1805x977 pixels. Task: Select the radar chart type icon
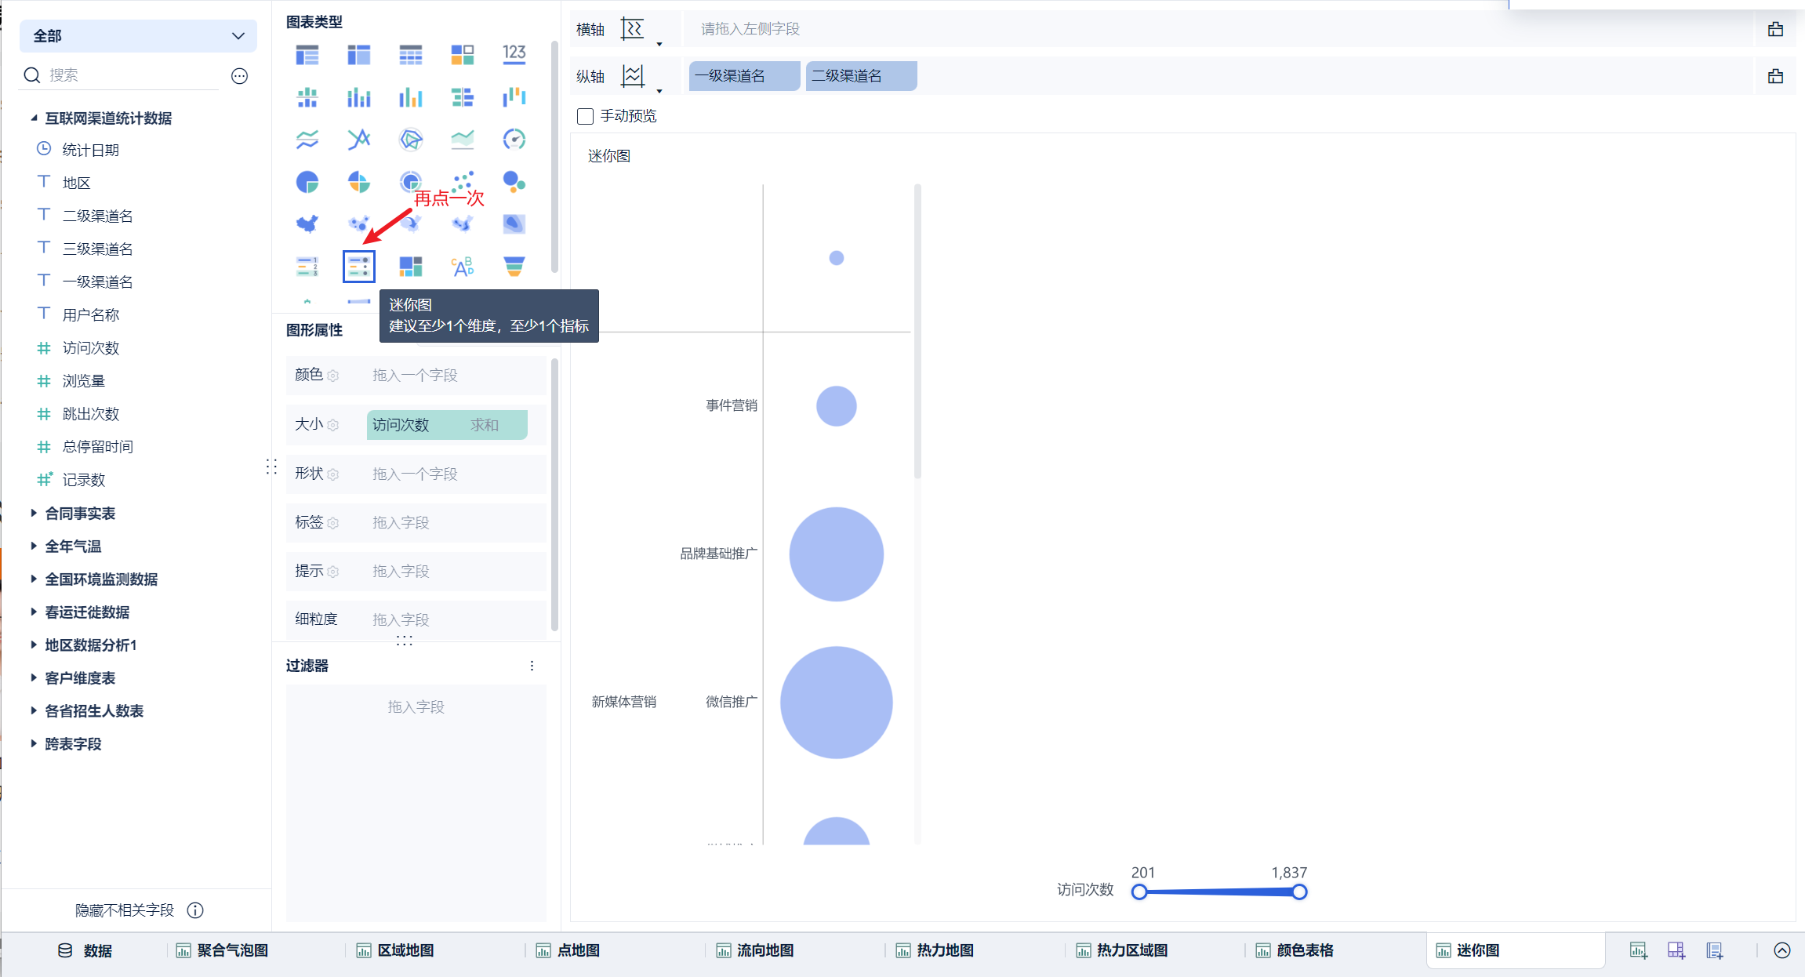[x=411, y=140]
